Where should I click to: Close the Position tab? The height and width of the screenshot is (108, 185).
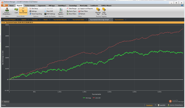40,20
